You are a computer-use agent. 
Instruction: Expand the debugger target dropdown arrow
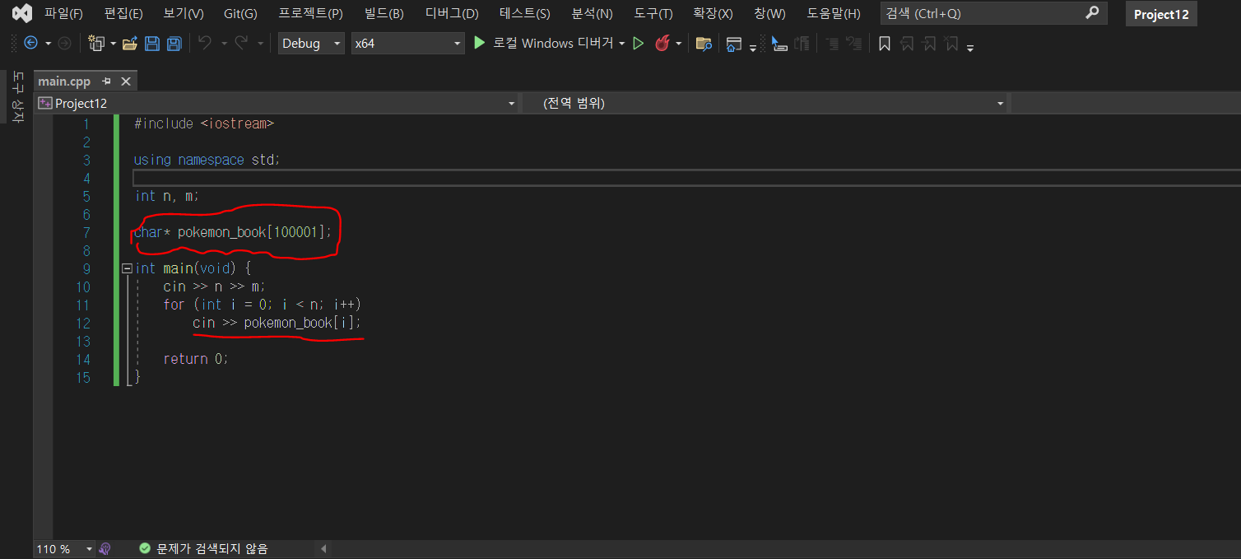[x=622, y=43]
